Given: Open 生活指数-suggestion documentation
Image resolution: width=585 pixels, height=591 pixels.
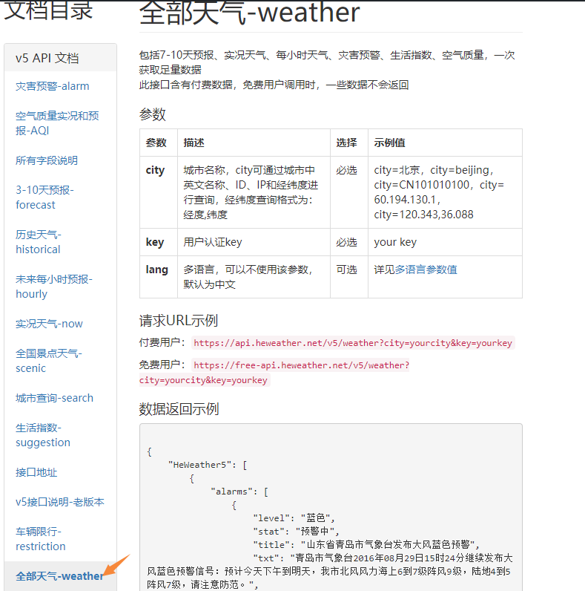Looking at the screenshot, I should click(x=43, y=435).
